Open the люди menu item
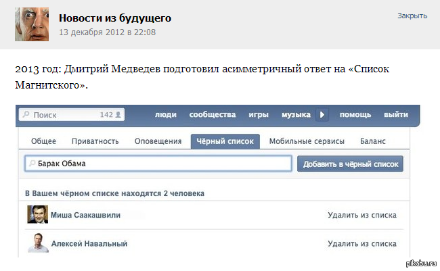This screenshot has width=440, height=271. pos(166,115)
